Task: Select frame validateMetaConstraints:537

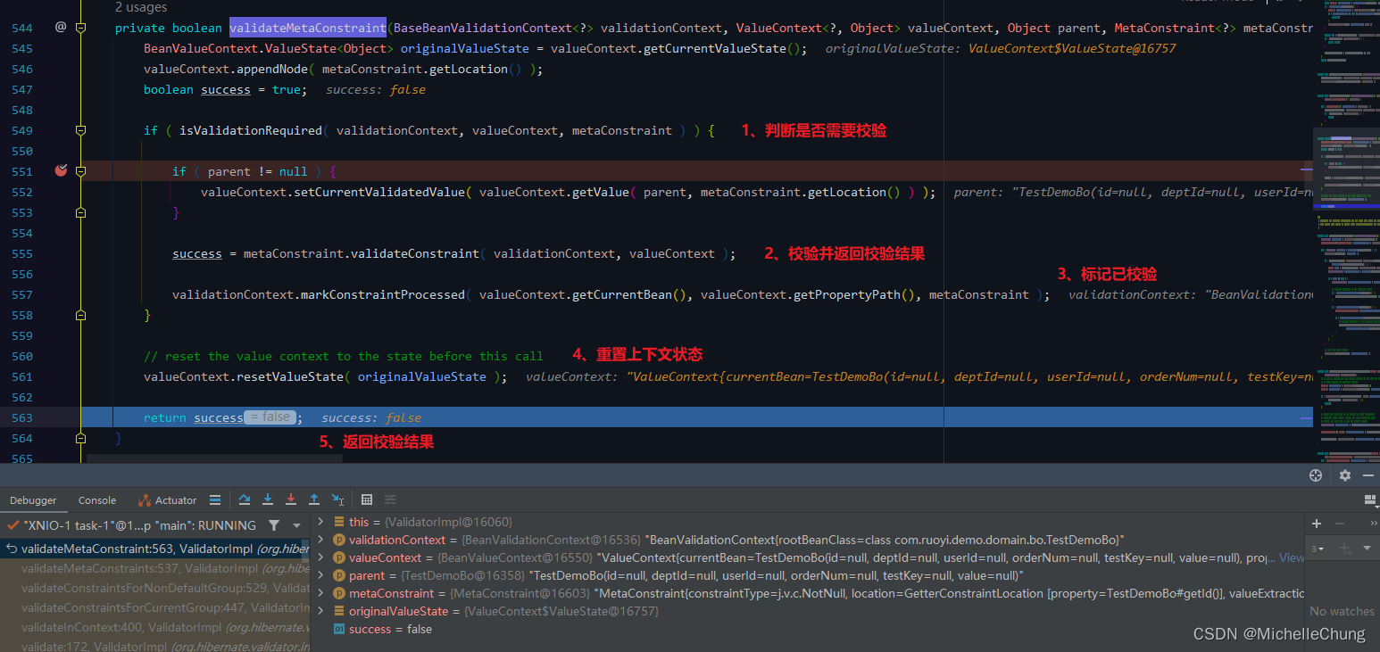Action: click(x=154, y=567)
